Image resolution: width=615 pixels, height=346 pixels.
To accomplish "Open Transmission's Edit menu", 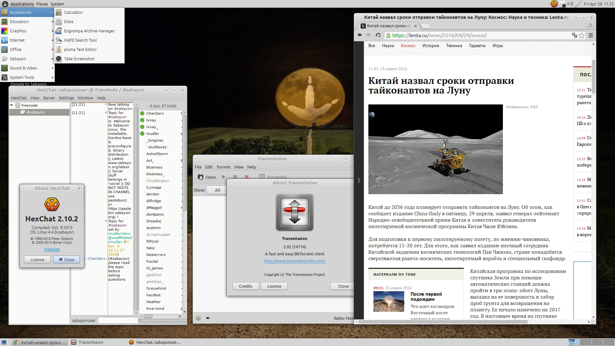I will coord(209,167).
